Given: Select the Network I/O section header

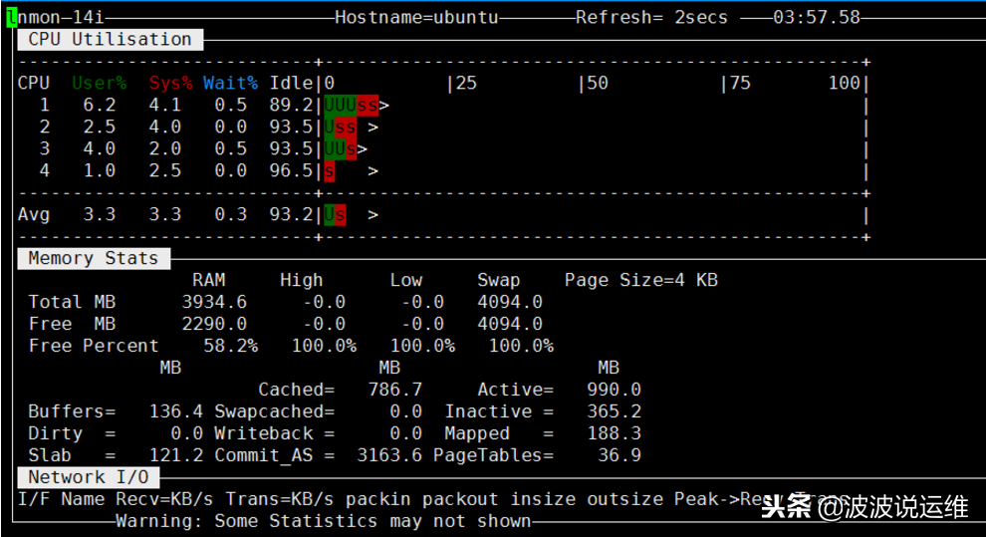Looking at the screenshot, I should coord(88,477).
